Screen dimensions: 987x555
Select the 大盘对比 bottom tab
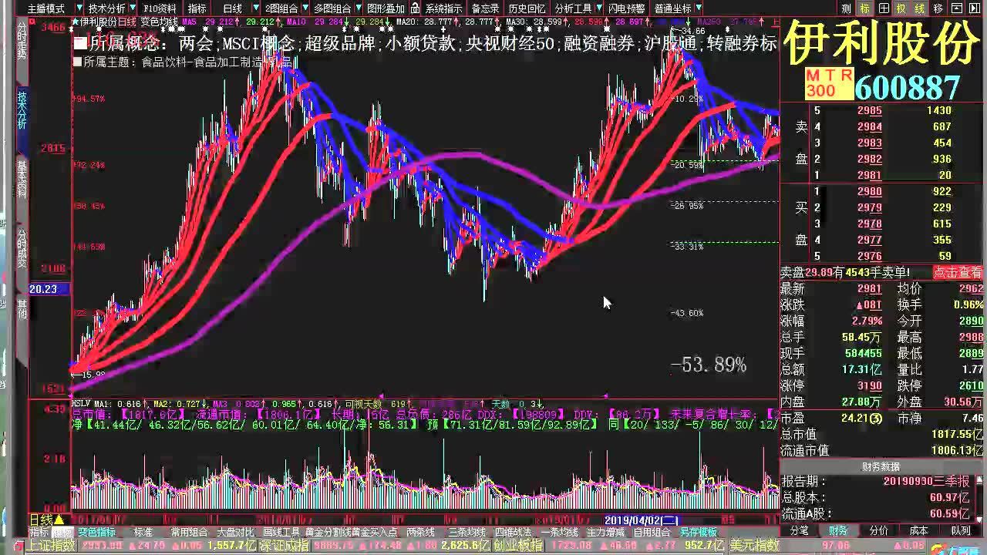[234, 532]
